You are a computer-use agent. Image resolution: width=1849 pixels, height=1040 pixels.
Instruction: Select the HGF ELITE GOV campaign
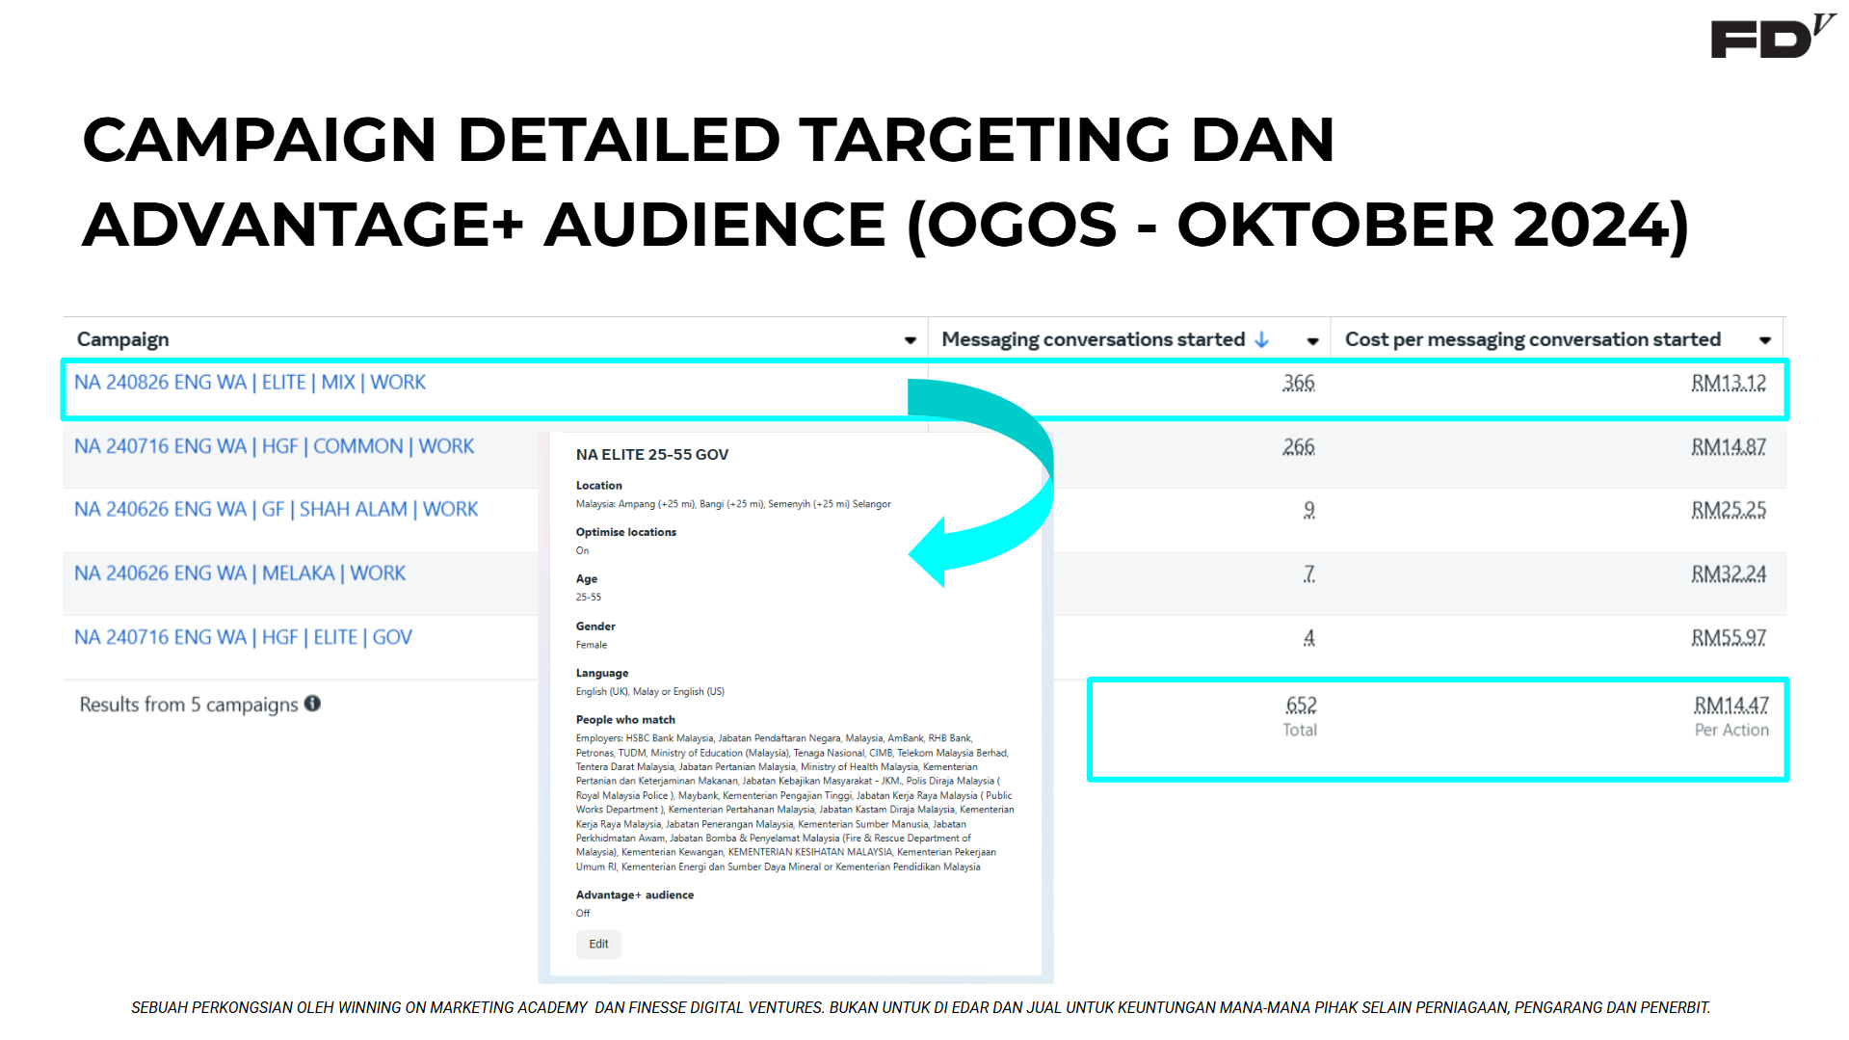click(x=243, y=637)
